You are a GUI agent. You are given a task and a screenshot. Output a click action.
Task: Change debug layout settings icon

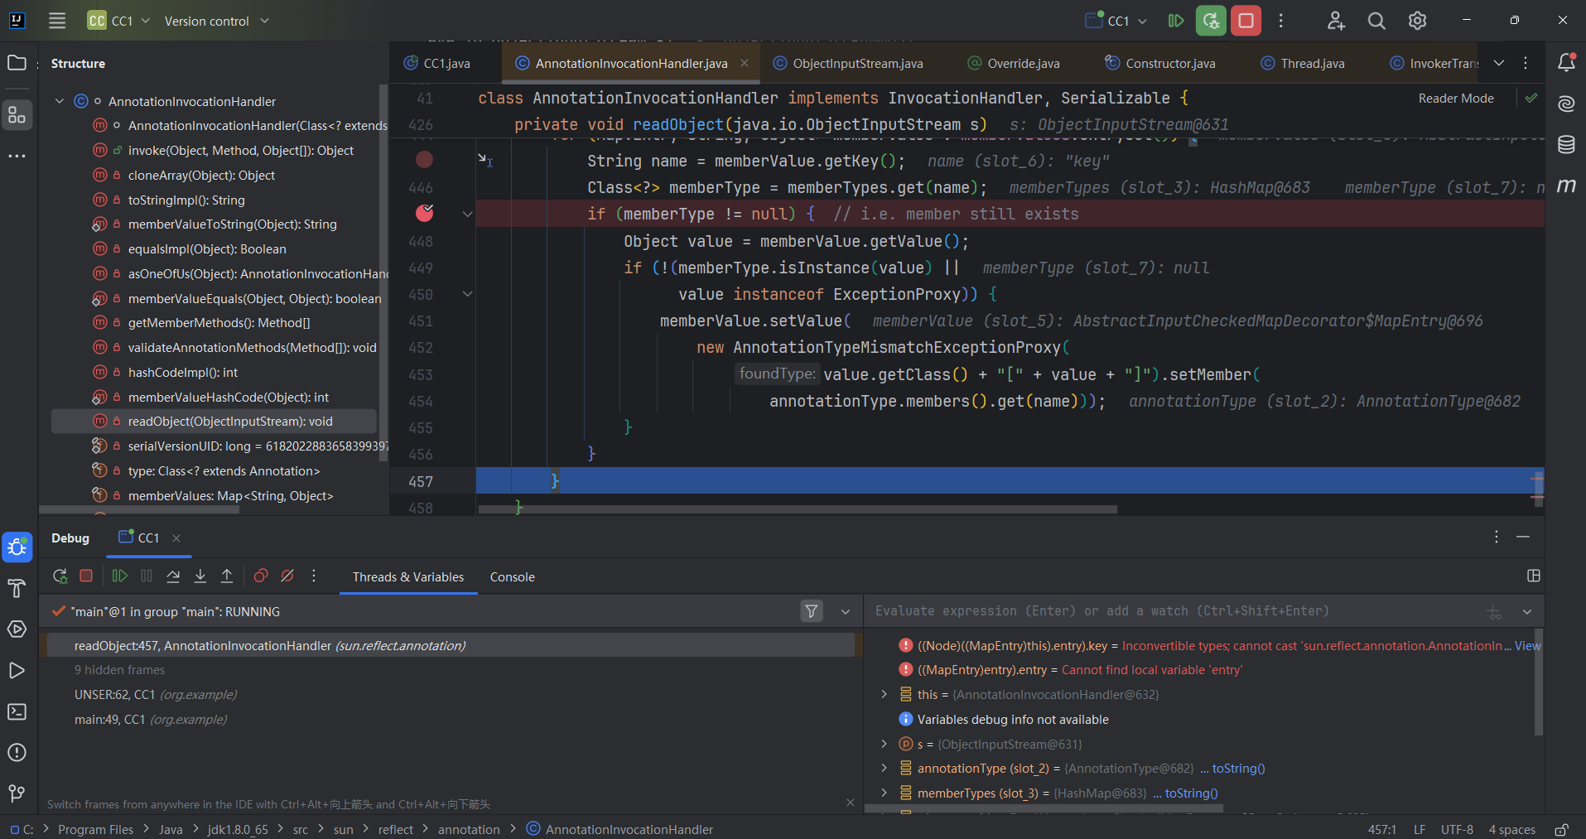point(1534,576)
